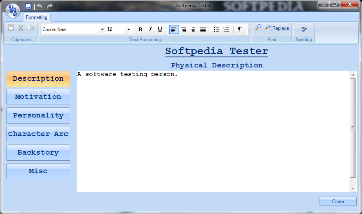The image size is (362, 214).
Task: Click the Physical Description subheading
Action: pos(217,65)
